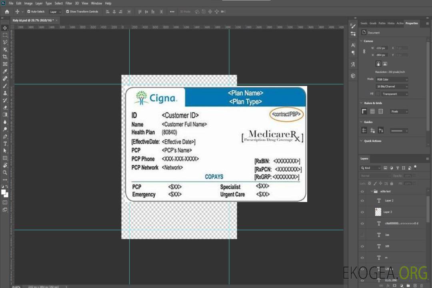Set canvas to portrait orientation button
The height and width of the screenshot is (288, 432).
coord(378,64)
